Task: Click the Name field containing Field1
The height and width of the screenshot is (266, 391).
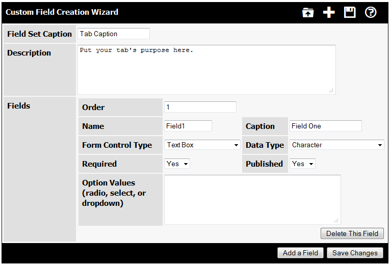Action: tap(188, 126)
